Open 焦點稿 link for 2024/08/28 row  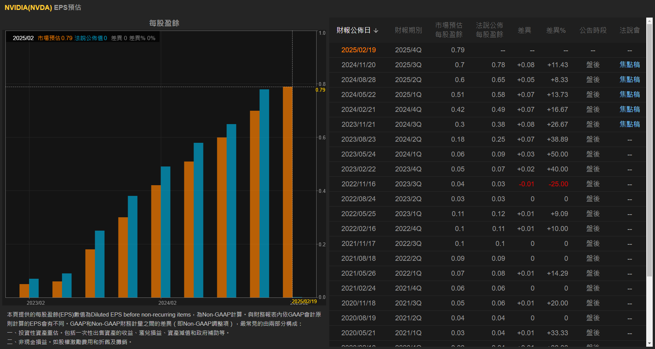point(630,80)
